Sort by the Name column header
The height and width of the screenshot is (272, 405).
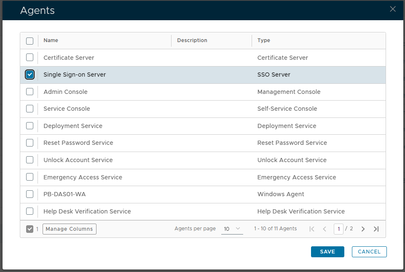[51, 40]
